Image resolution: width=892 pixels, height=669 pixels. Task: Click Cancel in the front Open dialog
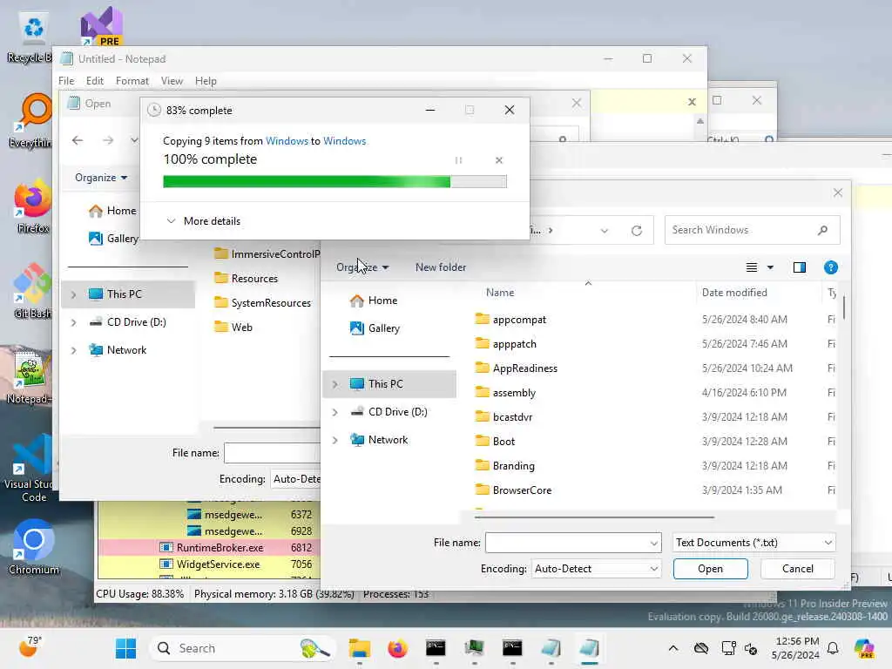pos(798,569)
